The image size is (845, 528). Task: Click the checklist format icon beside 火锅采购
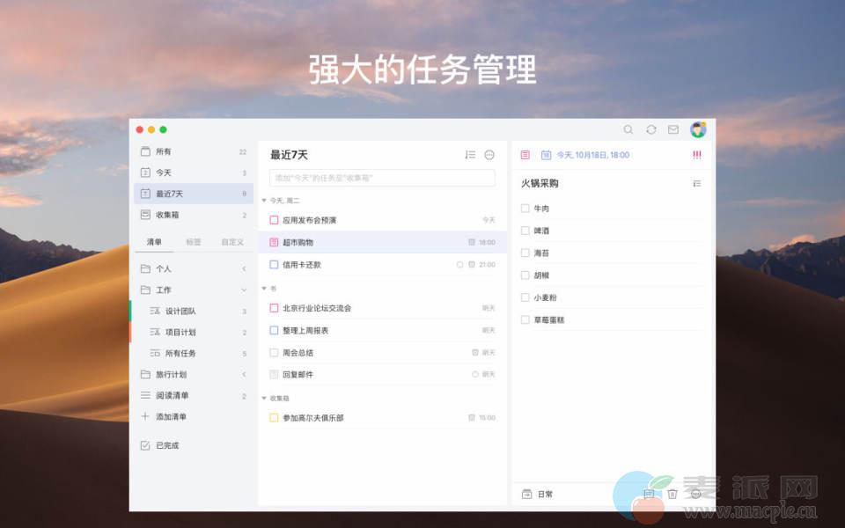[x=696, y=184]
